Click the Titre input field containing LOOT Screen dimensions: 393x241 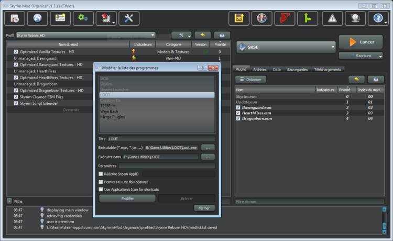161,139
